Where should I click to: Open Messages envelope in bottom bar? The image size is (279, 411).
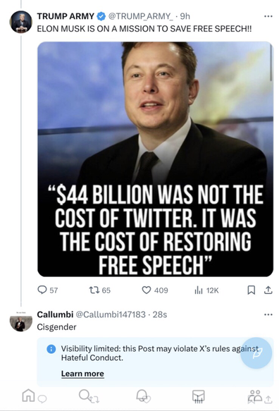click(x=198, y=395)
